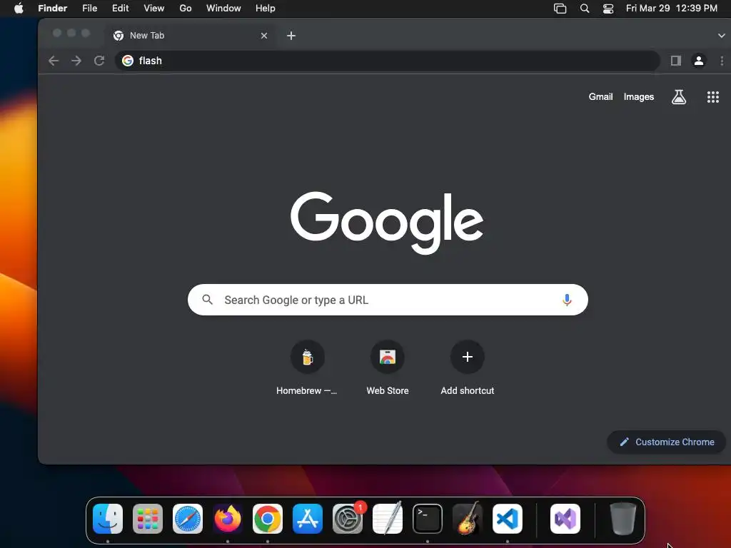
Task: Launch Safari from the Dock
Action: pos(188,519)
